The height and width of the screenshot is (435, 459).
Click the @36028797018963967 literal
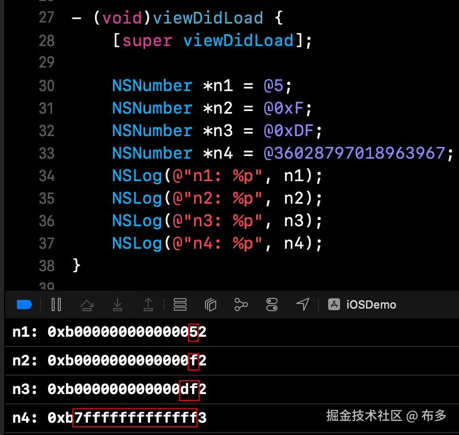pos(355,154)
